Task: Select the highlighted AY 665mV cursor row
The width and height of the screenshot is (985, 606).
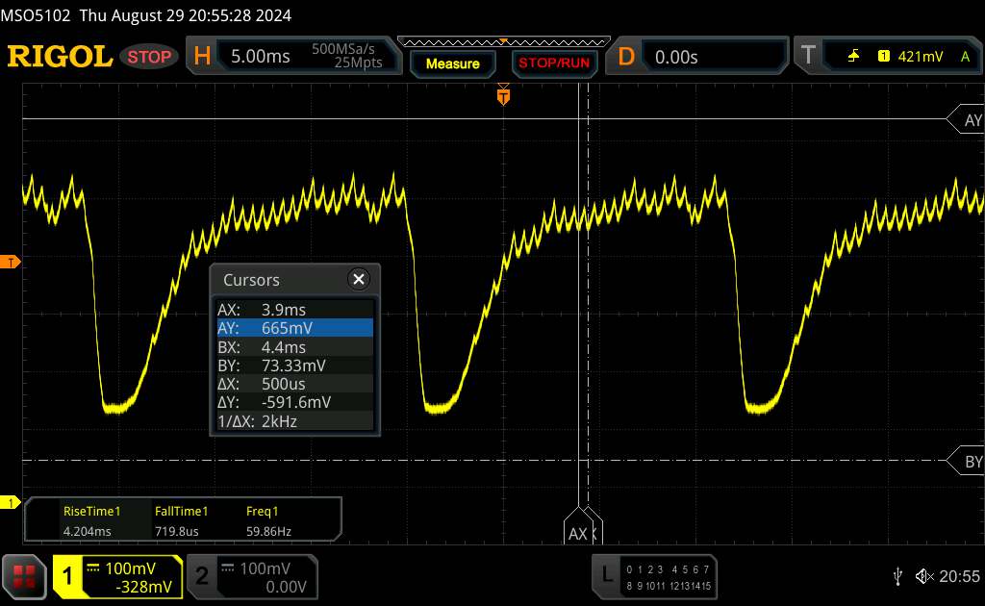Action: point(294,328)
